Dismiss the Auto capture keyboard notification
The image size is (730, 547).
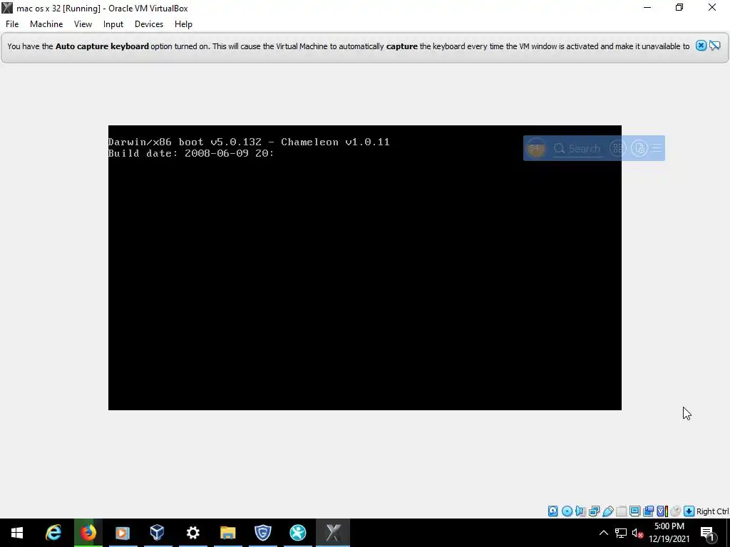pos(701,46)
